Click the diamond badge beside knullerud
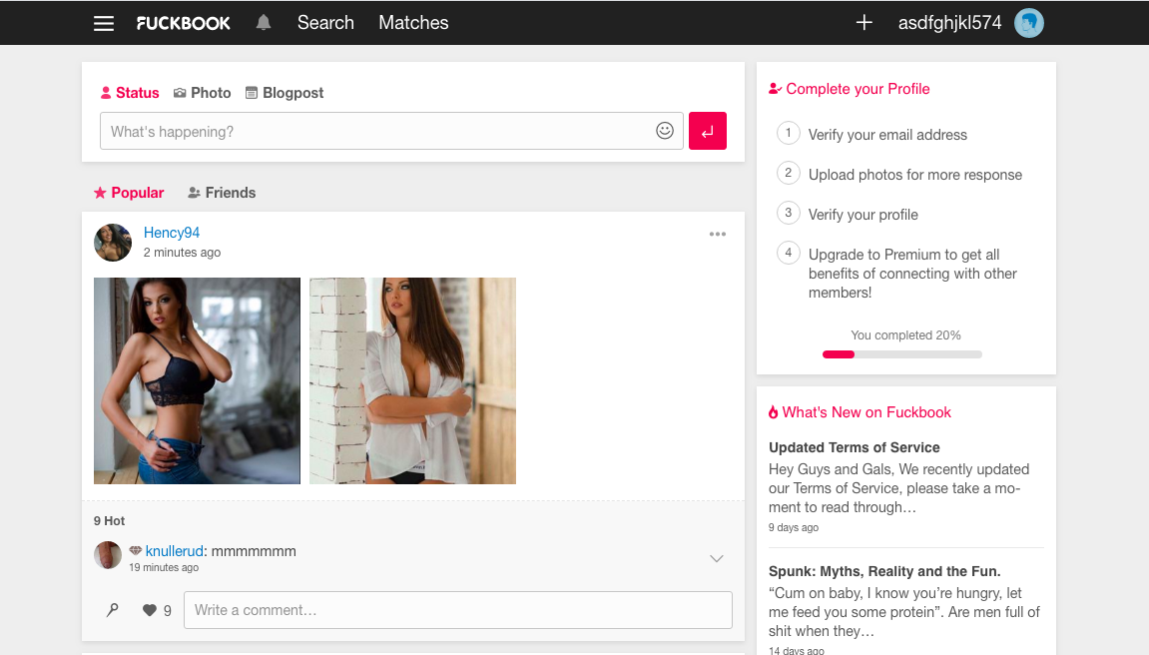The height and width of the screenshot is (655, 1149). click(x=136, y=550)
